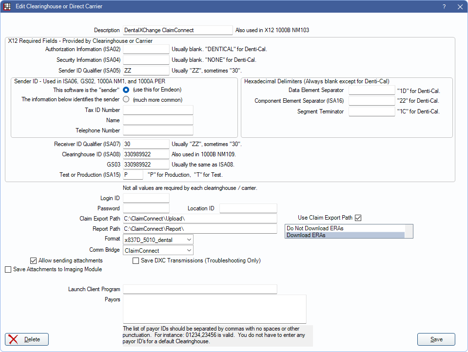
Task: Click Receiver ID Qualifier (ISA07) field
Action: tap(146, 144)
